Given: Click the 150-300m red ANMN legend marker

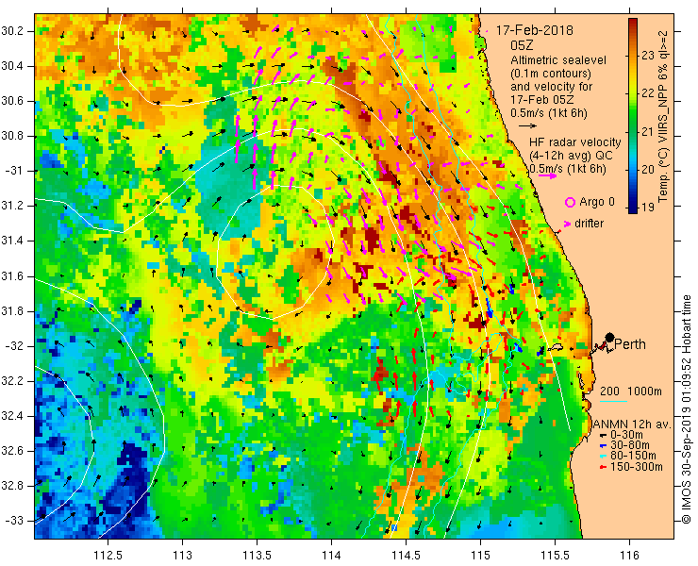Looking at the screenshot, I should (x=603, y=467).
